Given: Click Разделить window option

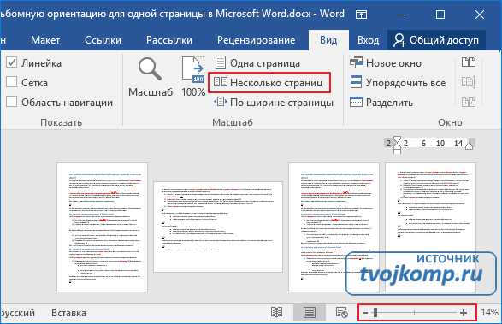Looking at the screenshot, I should [x=381, y=103].
